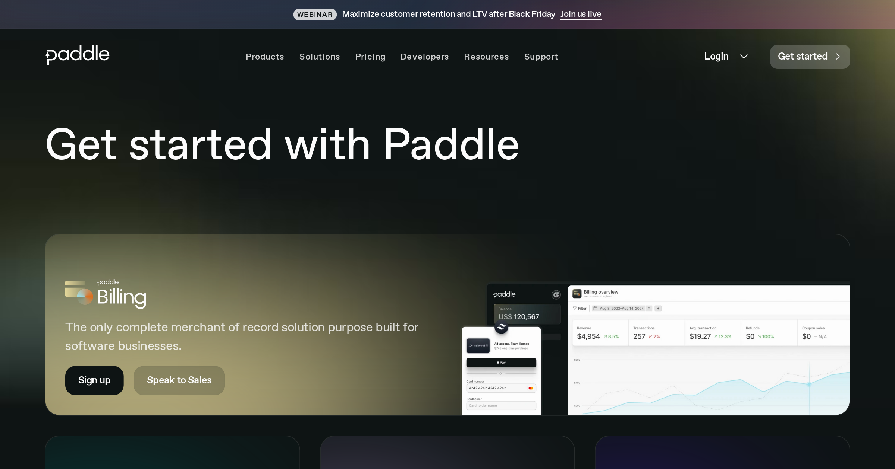The image size is (895, 469).
Task: Click the Billing overview title
Action: [x=601, y=292]
